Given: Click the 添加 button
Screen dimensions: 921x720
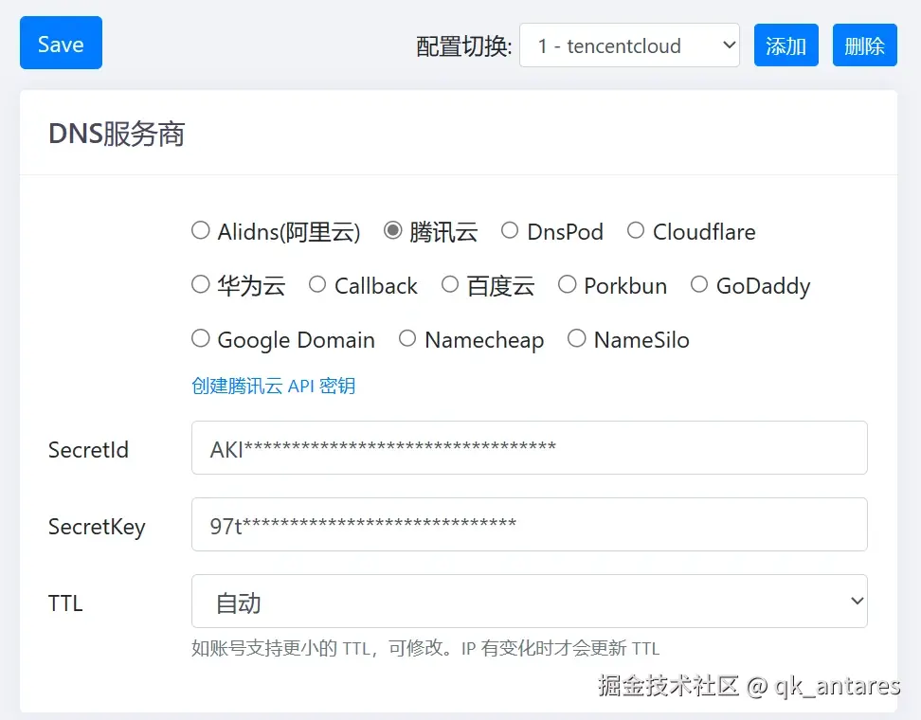Looking at the screenshot, I should coord(786,45).
